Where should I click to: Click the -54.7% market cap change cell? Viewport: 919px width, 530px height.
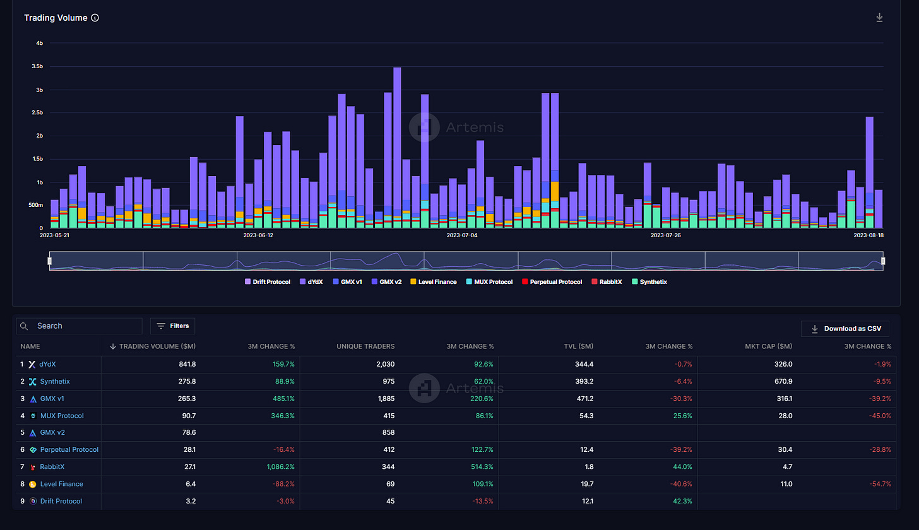(x=880, y=484)
